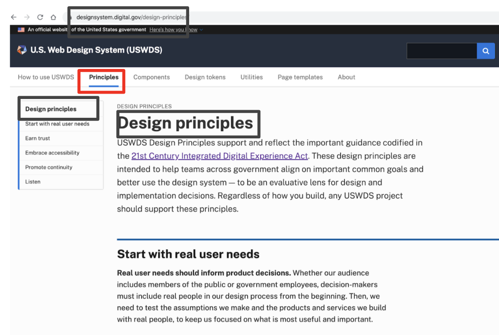Open the Page templates nav item

click(x=300, y=77)
